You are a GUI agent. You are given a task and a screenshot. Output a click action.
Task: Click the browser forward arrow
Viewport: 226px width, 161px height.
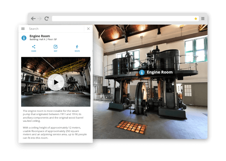coord(40,18)
